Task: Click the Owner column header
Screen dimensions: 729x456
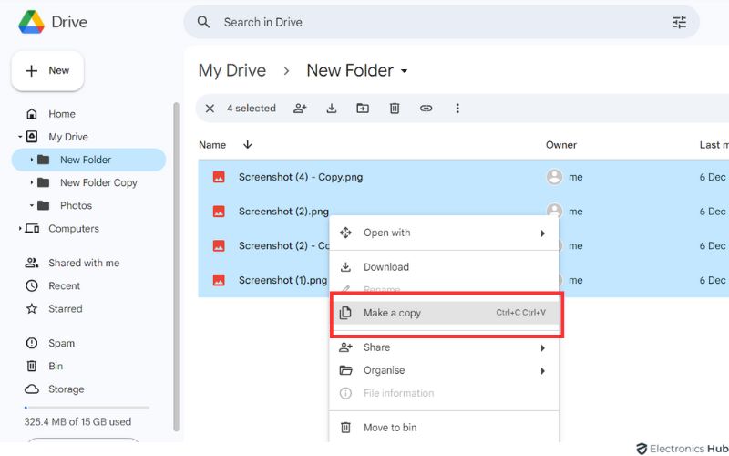Action: tap(561, 145)
